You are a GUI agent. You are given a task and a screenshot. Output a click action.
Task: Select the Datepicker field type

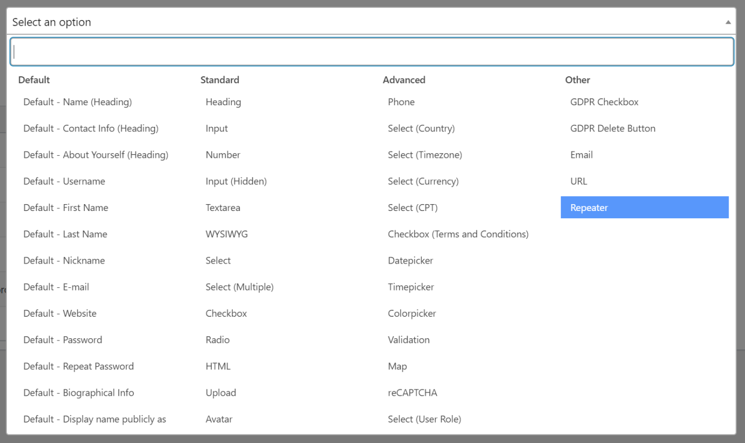pyautogui.click(x=462, y=260)
